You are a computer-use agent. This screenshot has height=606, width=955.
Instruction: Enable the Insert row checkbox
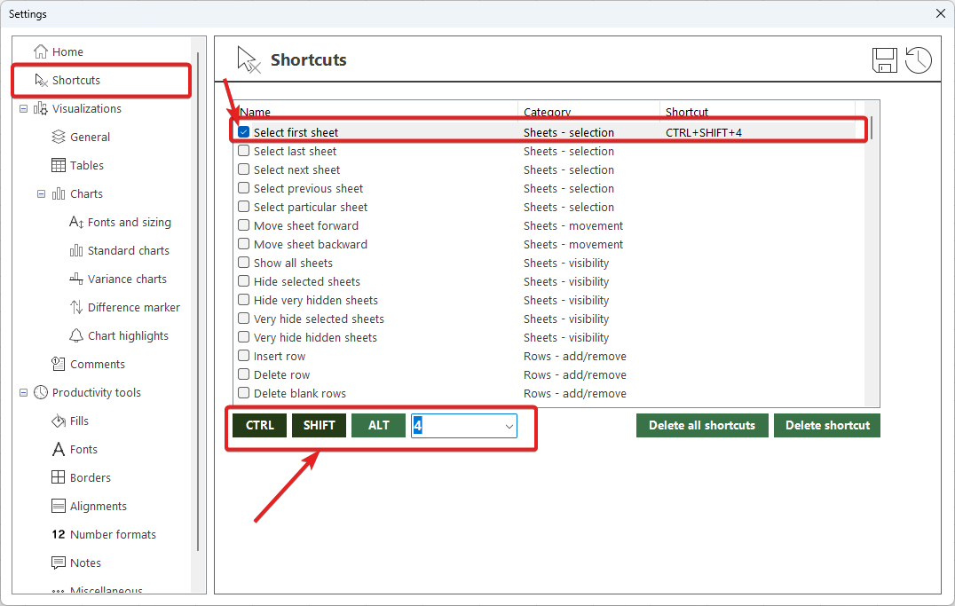click(x=243, y=356)
